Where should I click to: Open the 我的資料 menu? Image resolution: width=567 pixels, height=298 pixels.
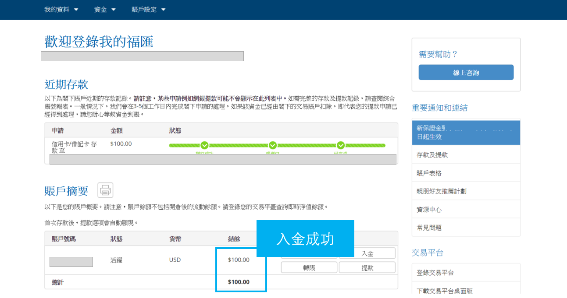click(61, 9)
